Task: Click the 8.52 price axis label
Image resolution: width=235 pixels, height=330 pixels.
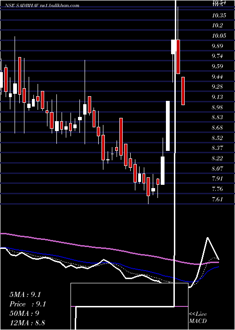Action: pyautogui.click(x=217, y=138)
